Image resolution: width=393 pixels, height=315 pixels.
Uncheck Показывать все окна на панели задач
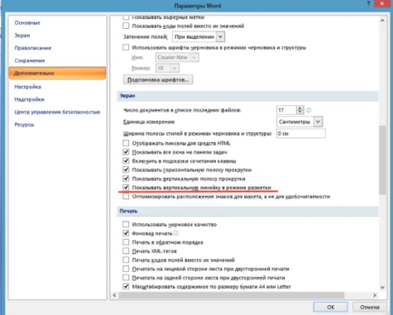pos(126,152)
